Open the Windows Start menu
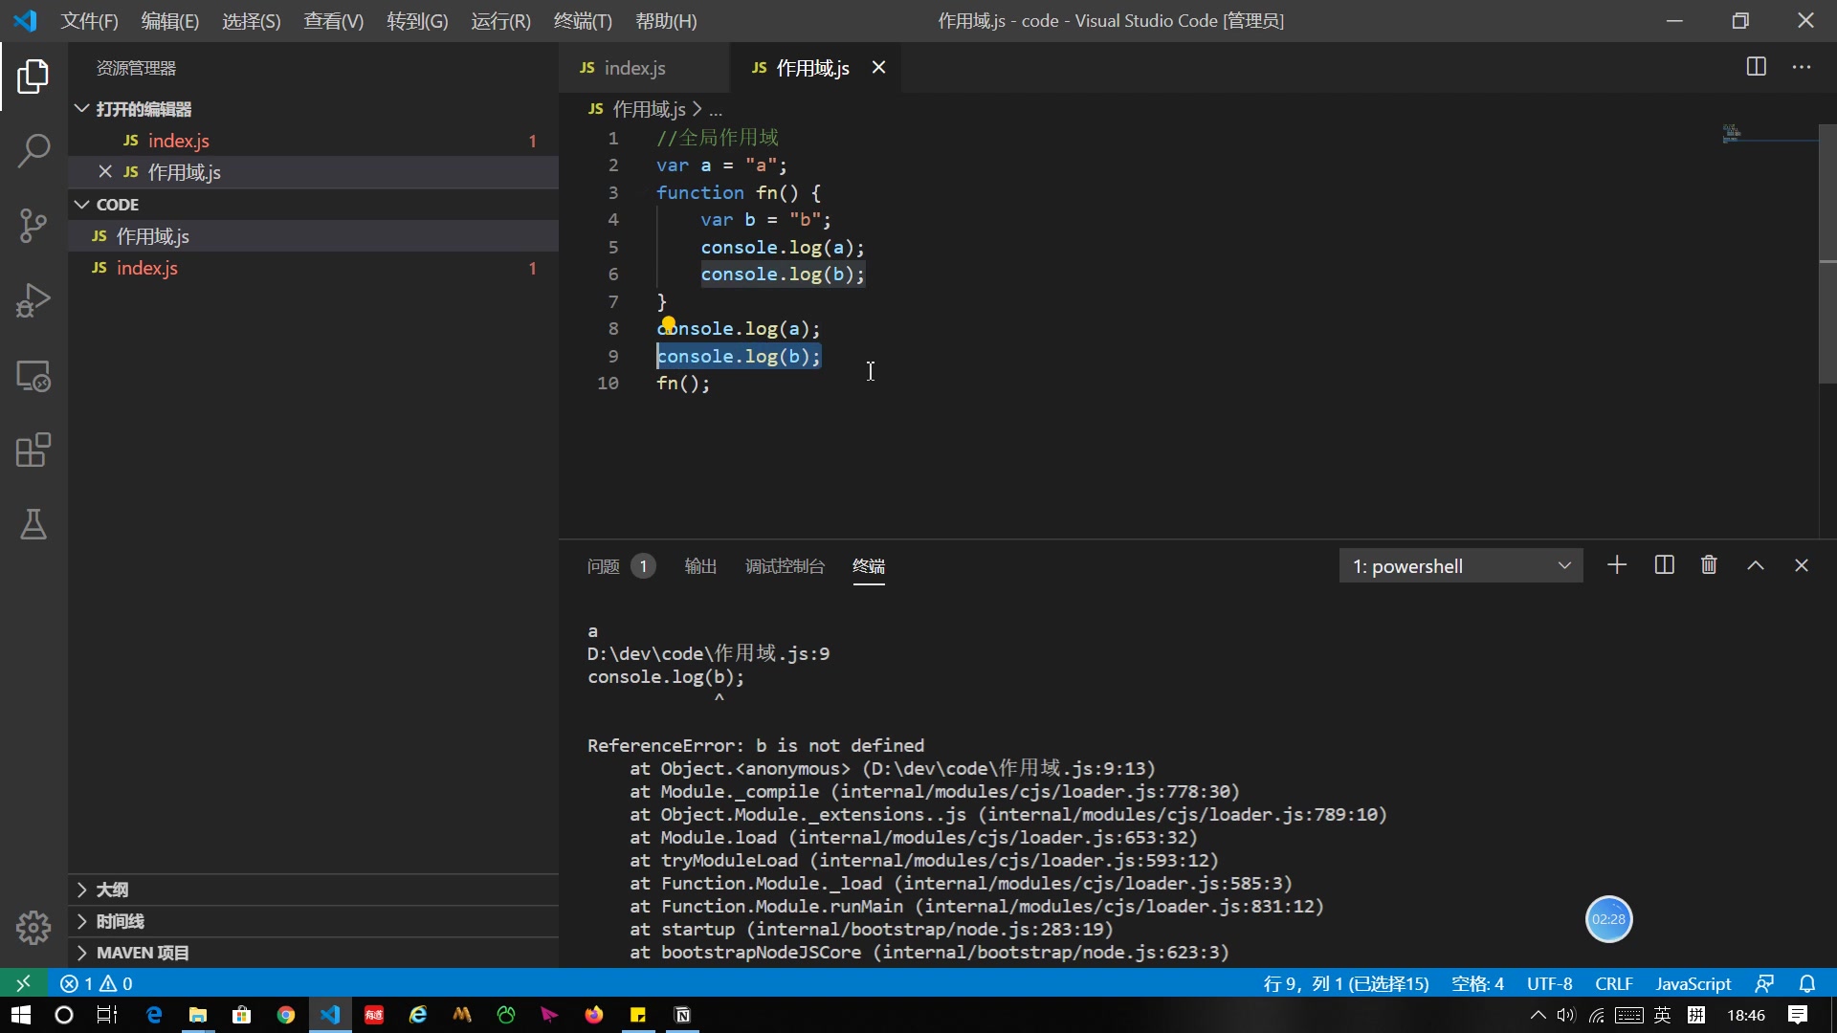The image size is (1837, 1033). click(21, 1015)
